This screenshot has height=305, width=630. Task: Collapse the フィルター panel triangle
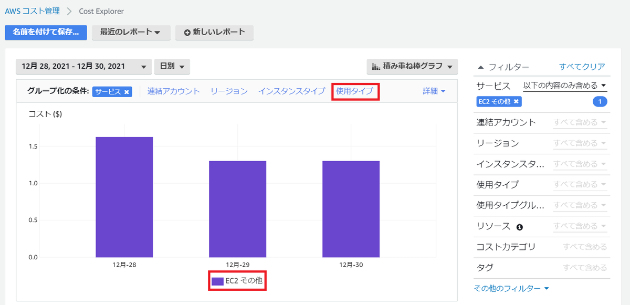(480, 67)
